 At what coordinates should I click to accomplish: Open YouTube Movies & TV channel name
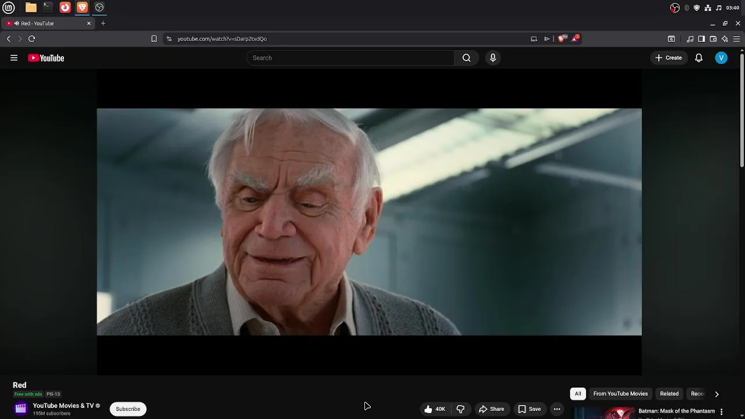pos(63,406)
